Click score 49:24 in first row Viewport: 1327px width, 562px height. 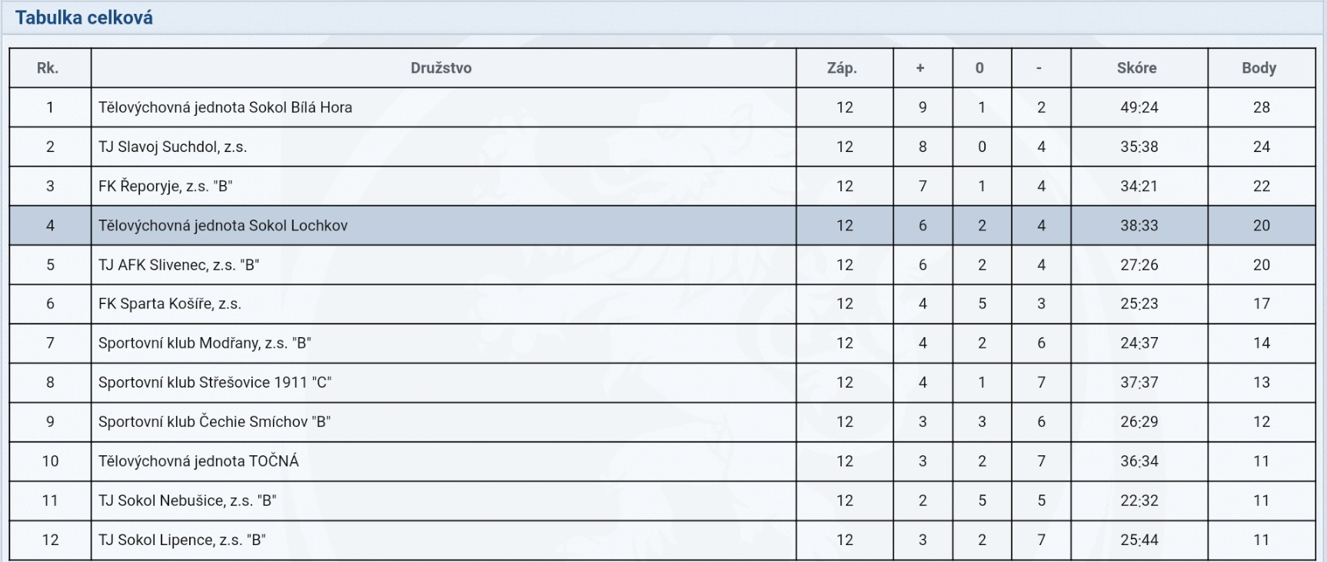pos(1139,107)
